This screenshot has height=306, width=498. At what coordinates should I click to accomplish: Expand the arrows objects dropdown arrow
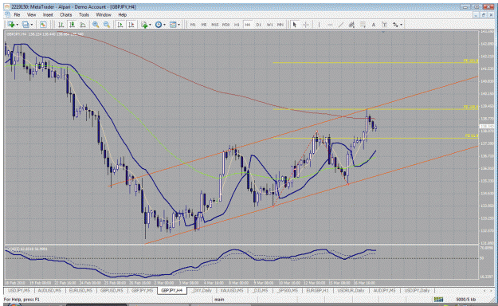click(x=401, y=25)
